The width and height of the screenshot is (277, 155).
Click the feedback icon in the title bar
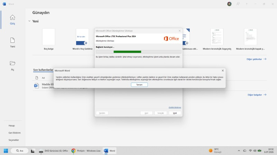coord(238,4)
